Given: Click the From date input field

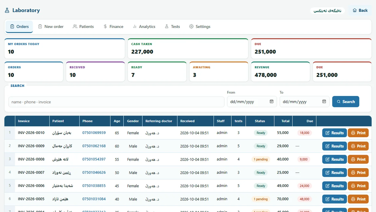Looking at the screenshot, I should [x=252, y=102].
